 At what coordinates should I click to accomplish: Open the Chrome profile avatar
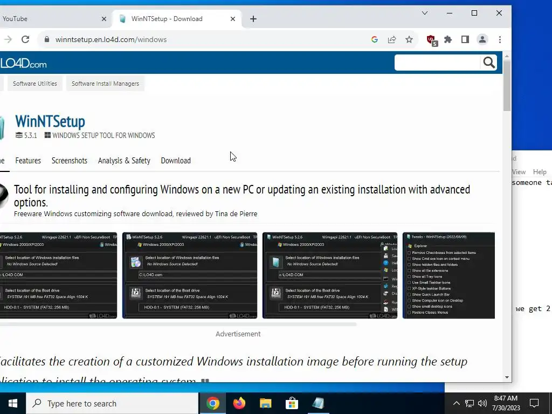coord(482,39)
